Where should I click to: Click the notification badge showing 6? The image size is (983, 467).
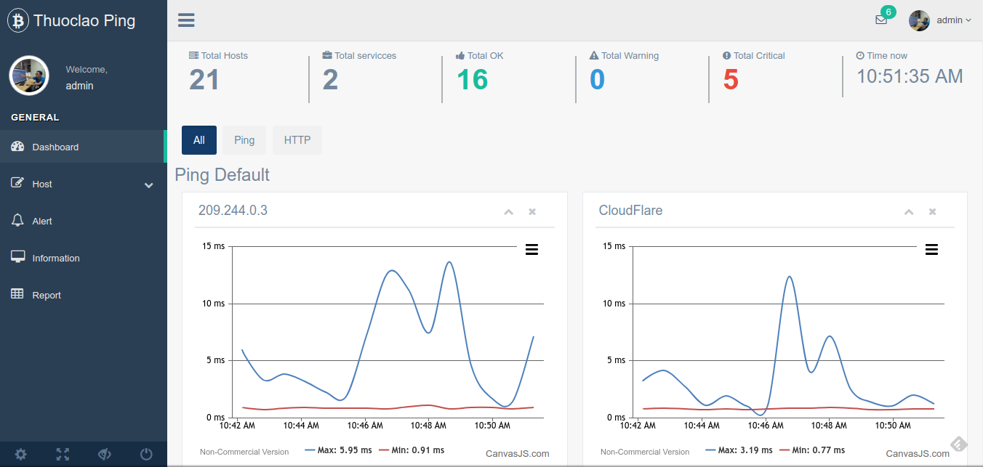888,12
